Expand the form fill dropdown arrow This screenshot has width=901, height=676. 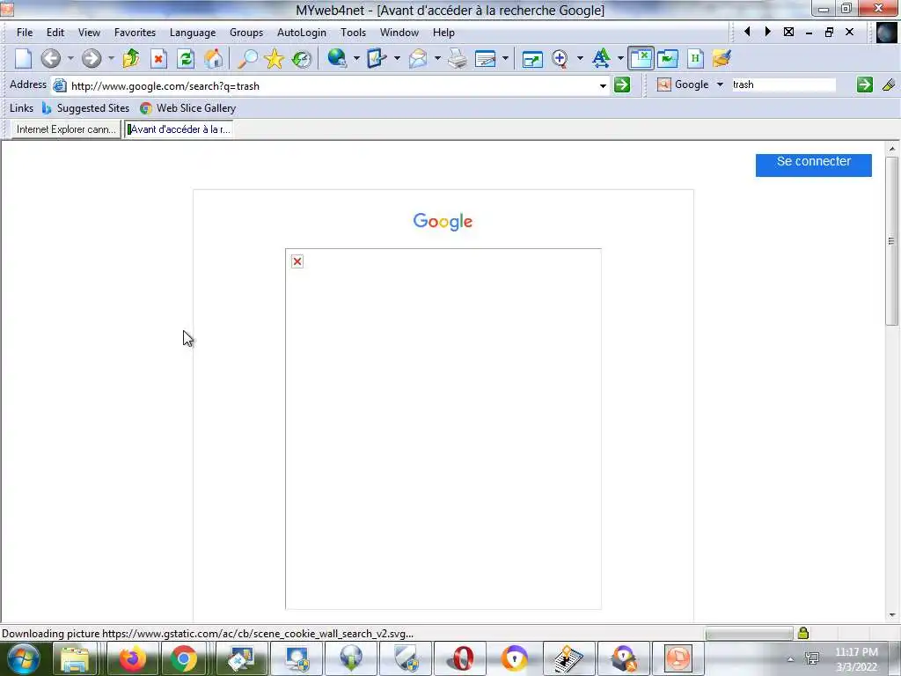pos(505,59)
